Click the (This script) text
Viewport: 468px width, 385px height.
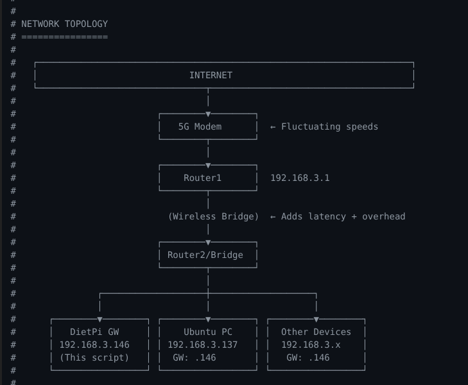[94, 357]
